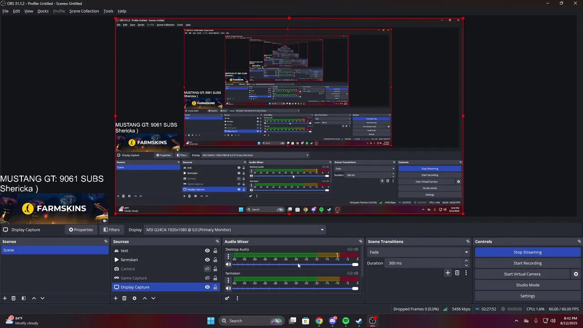Open Desktop Audio options three-dot icon
This screenshot has width=583, height=328.
coord(229,256)
